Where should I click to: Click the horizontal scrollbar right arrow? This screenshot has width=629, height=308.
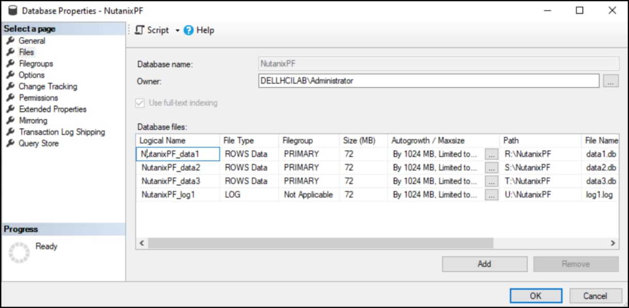[x=612, y=243]
